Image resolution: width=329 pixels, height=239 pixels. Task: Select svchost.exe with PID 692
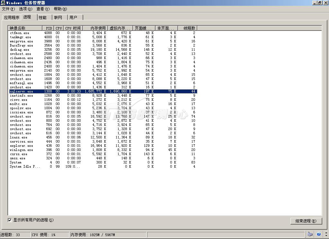103,129
